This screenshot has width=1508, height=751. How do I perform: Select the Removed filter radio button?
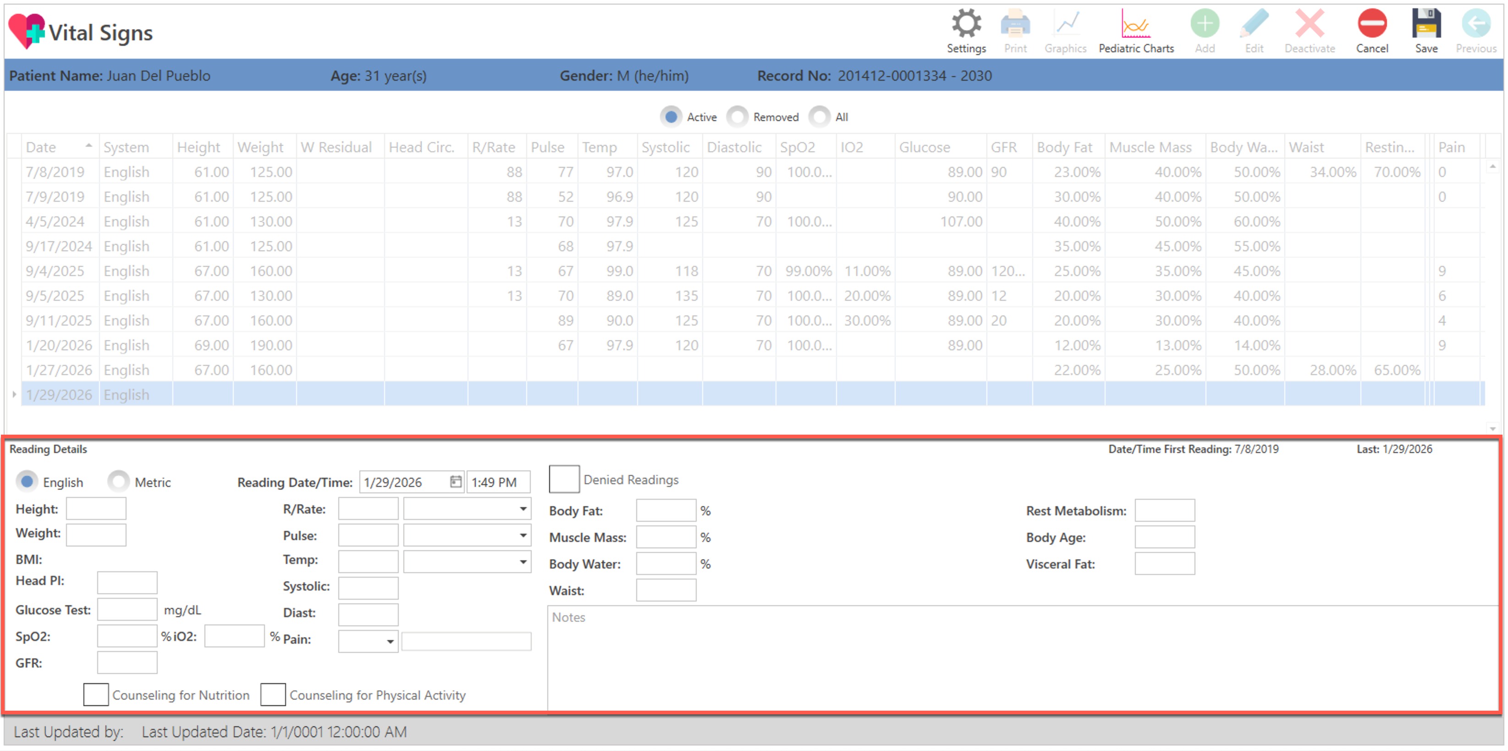pos(737,116)
